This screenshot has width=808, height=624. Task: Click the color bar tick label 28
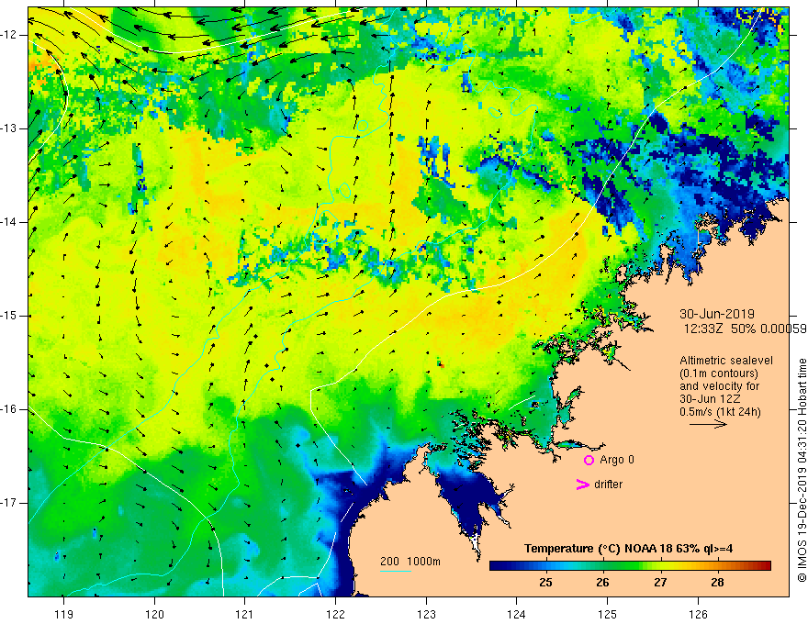(x=717, y=583)
